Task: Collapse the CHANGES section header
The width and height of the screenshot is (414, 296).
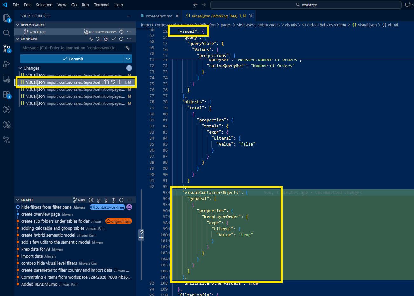Action: pos(17,39)
